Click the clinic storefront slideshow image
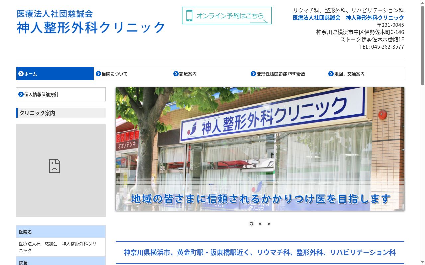This screenshot has width=425, height=265. 260,149
